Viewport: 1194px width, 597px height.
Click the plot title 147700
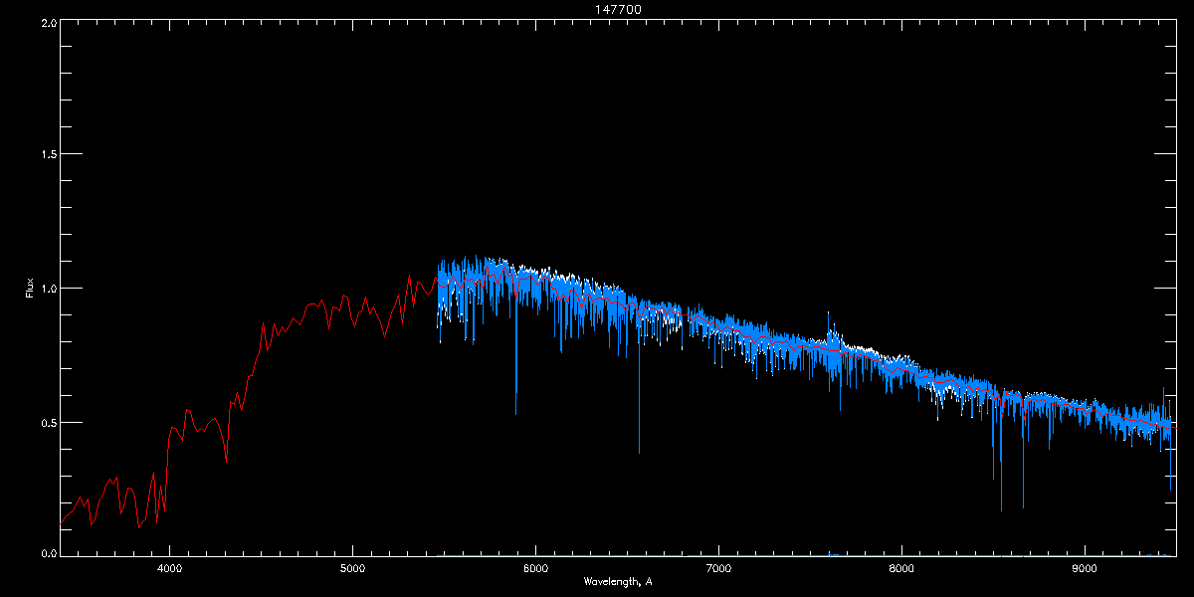pos(618,8)
